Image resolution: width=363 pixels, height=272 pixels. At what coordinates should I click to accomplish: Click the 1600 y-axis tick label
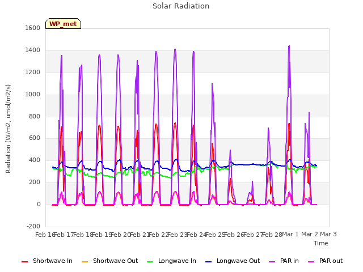pos(33,28)
